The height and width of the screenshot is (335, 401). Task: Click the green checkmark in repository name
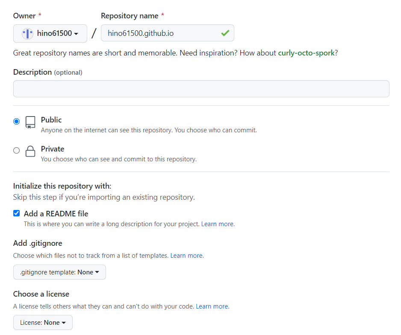(225, 33)
